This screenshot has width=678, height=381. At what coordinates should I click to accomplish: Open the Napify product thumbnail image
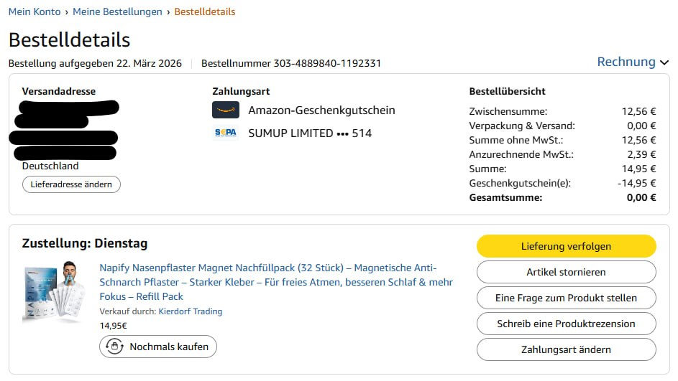(55, 293)
